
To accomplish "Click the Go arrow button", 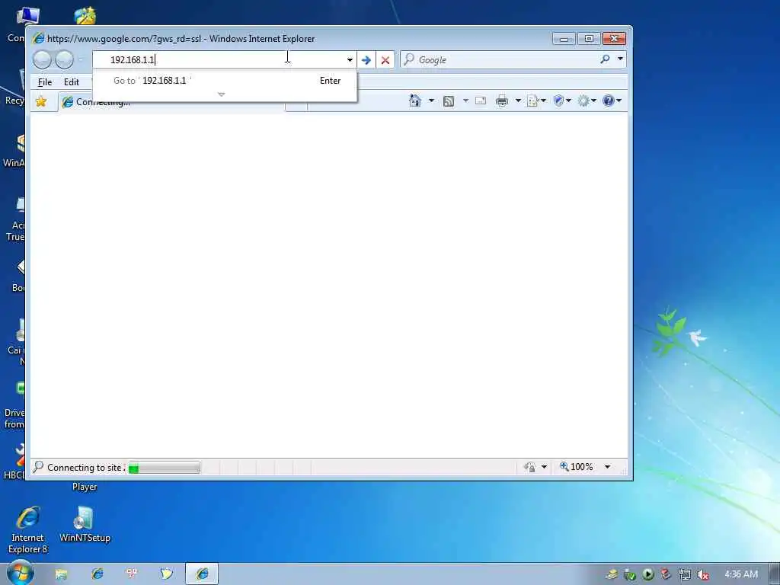I will tap(366, 60).
